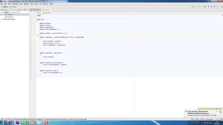Close the Car.php editor tab
223x125 pixels.
pyautogui.click(x=51, y=10)
